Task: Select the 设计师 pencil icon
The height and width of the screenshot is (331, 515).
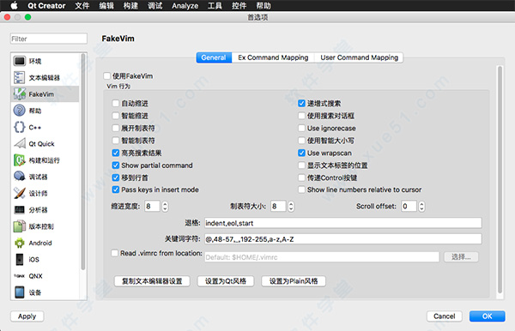Action: tap(20, 193)
